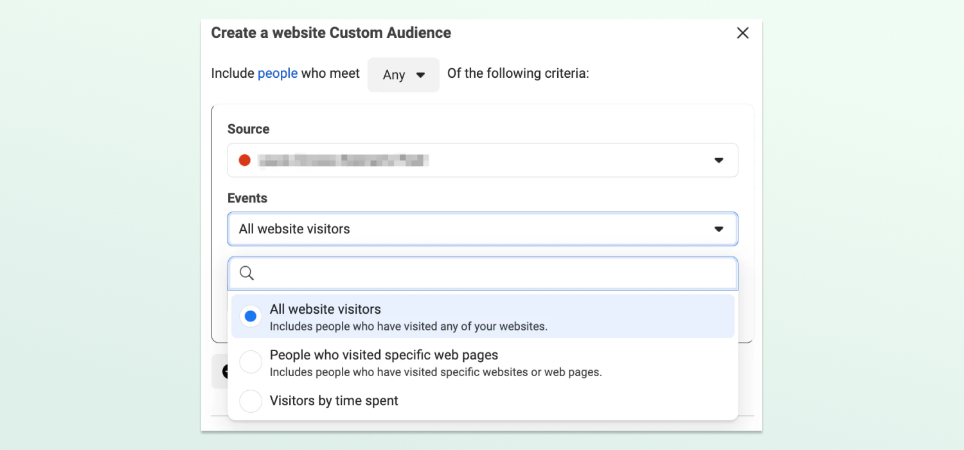Screen dimensions: 964x450
Task: Pick the People who visited specific web pages label
Action: point(384,355)
